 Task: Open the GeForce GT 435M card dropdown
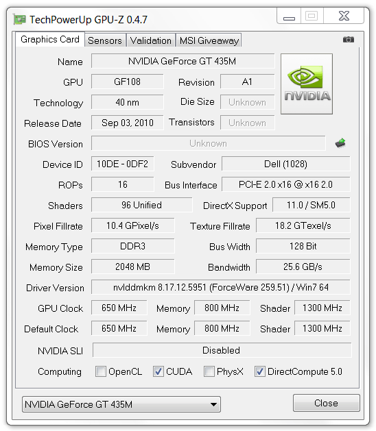121,404
